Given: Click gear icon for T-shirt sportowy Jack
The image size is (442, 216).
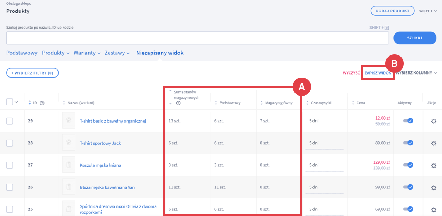Looking at the screenshot, I should (434, 143).
